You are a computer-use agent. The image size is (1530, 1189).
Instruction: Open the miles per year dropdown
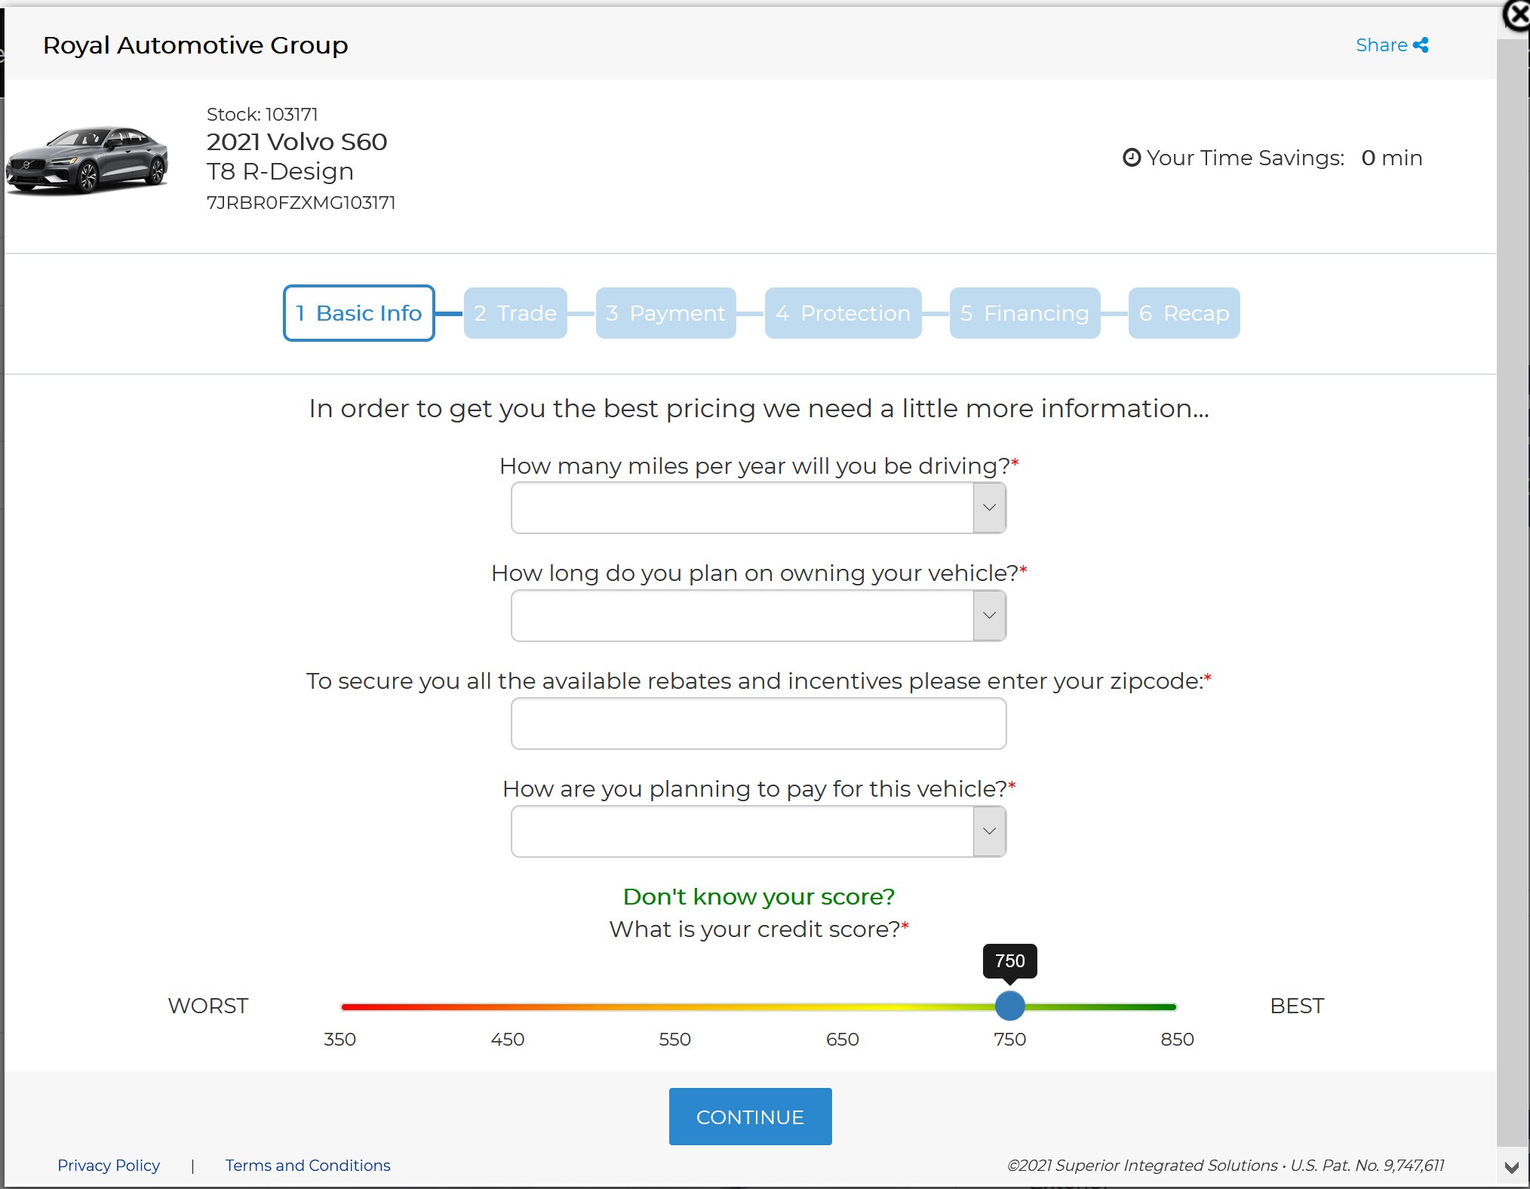[758, 508]
